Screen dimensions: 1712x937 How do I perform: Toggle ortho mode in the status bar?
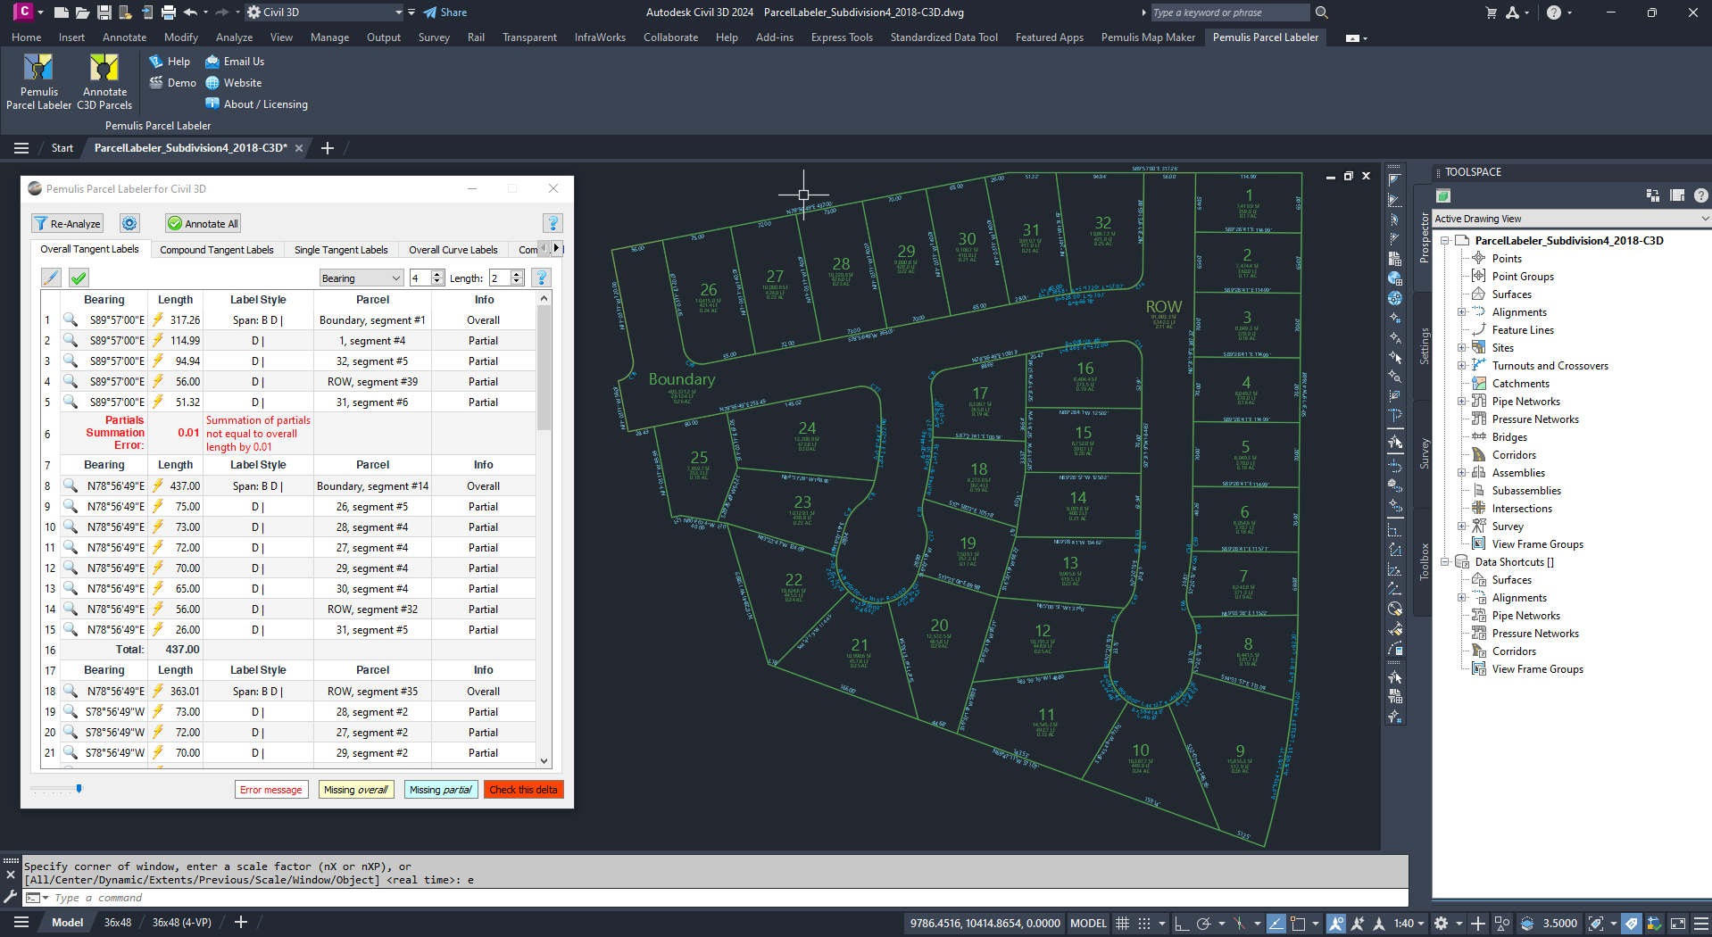point(1182,924)
